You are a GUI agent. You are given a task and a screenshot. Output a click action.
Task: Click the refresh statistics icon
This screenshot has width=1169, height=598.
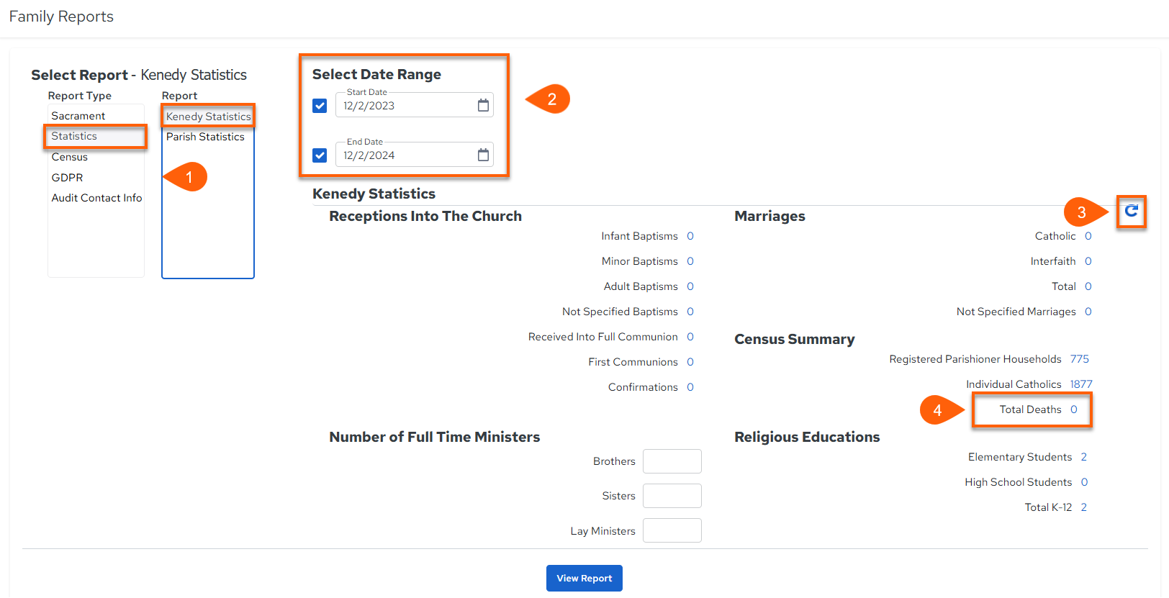[x=1131, y=211]
